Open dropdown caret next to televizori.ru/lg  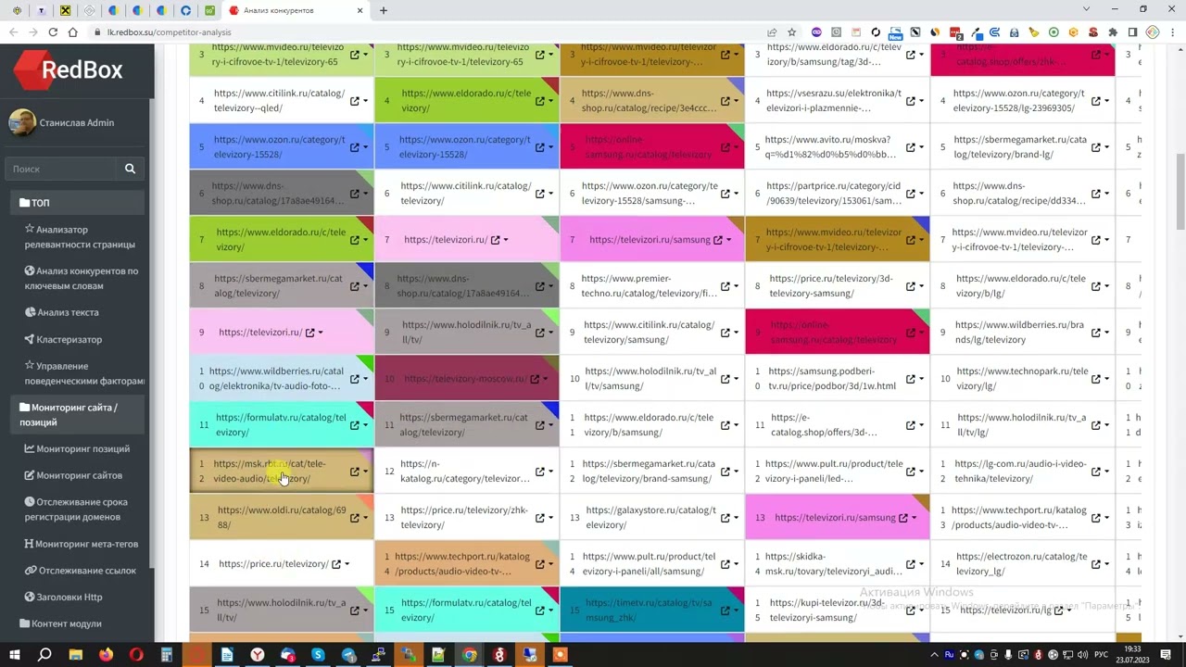point(1069,610)
